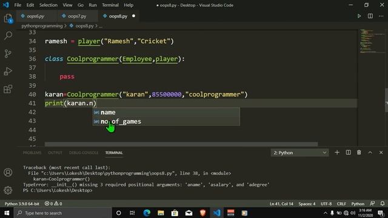Open Task View on taskbar
The width and height of the screenshot is (388, 218).
pyautogui.click(x=132, y=213)
